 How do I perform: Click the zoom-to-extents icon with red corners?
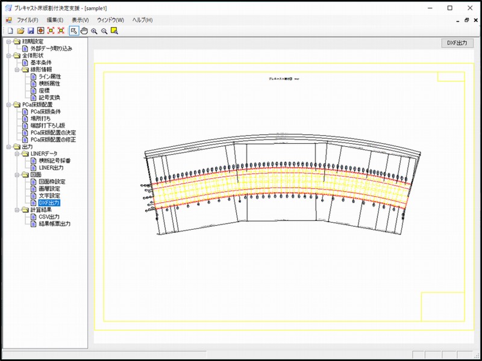click(51, 30)
